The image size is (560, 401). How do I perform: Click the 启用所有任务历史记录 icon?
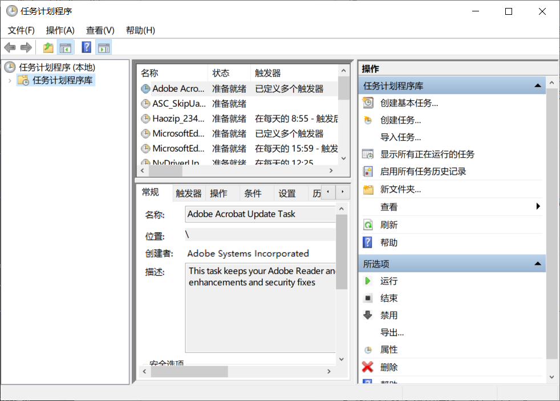368,171
